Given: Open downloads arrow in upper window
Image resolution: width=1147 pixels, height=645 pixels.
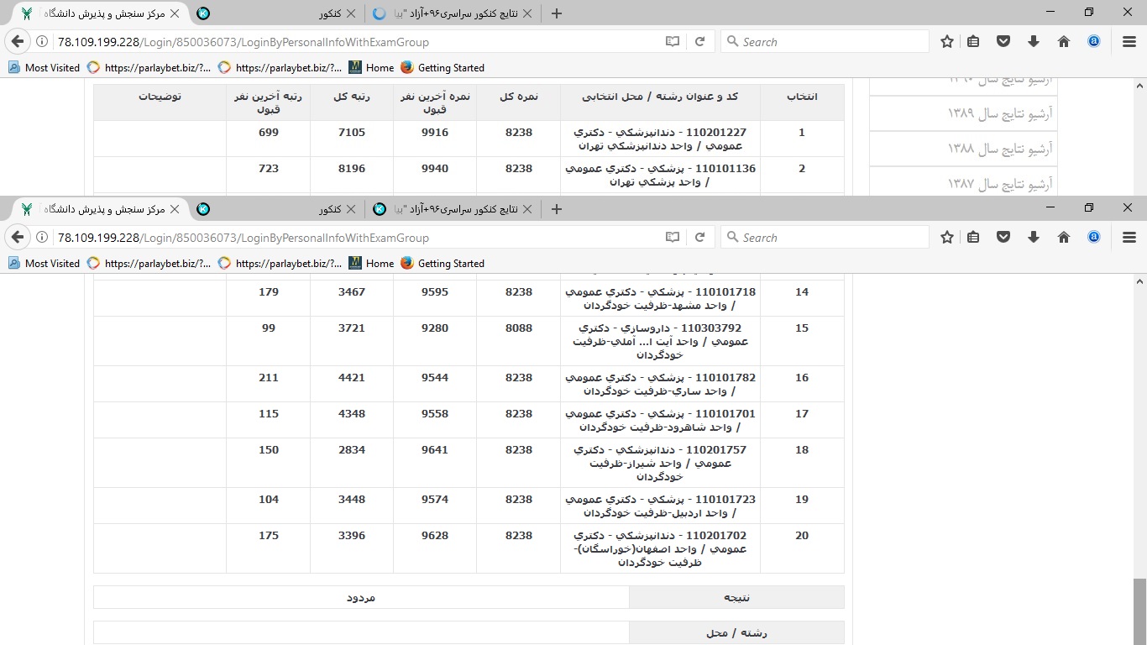Looking at the screenshot, I should click(1034, 41).
